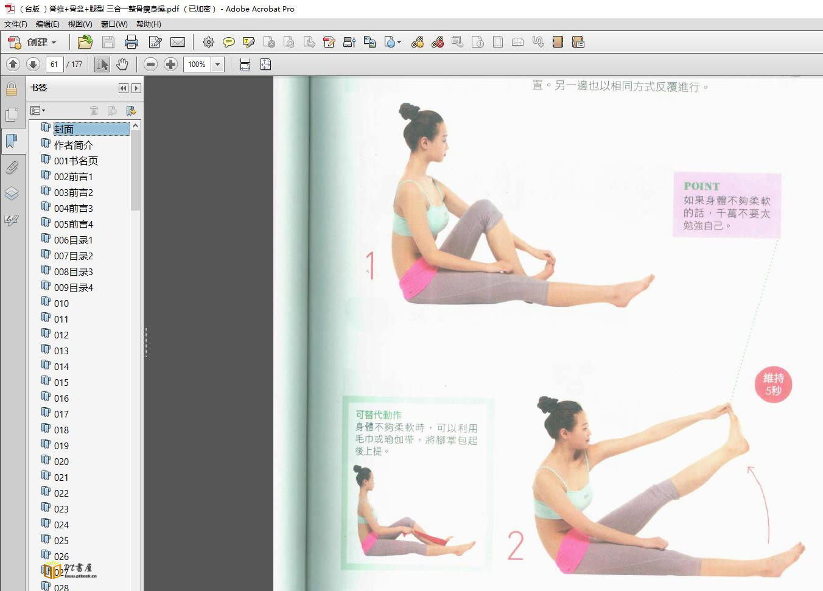Open the 视图(V) menu
823x591 pixels.
[80, 24]
